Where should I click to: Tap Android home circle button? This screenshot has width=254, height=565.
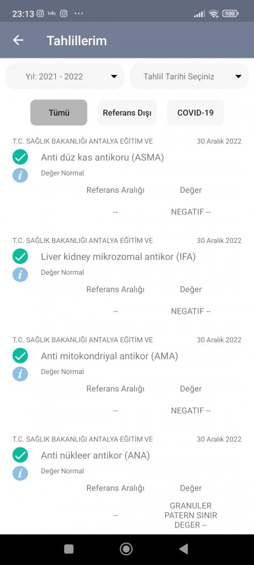(126, 549)
